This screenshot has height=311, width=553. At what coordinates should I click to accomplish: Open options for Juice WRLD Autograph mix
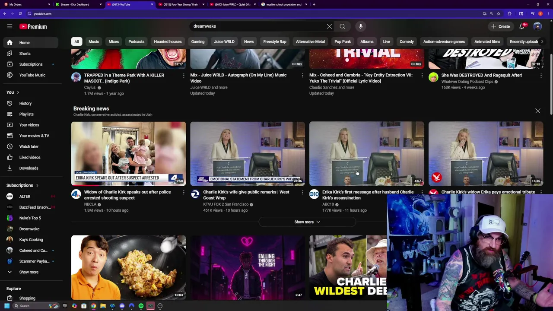click(x=302, y=76)
